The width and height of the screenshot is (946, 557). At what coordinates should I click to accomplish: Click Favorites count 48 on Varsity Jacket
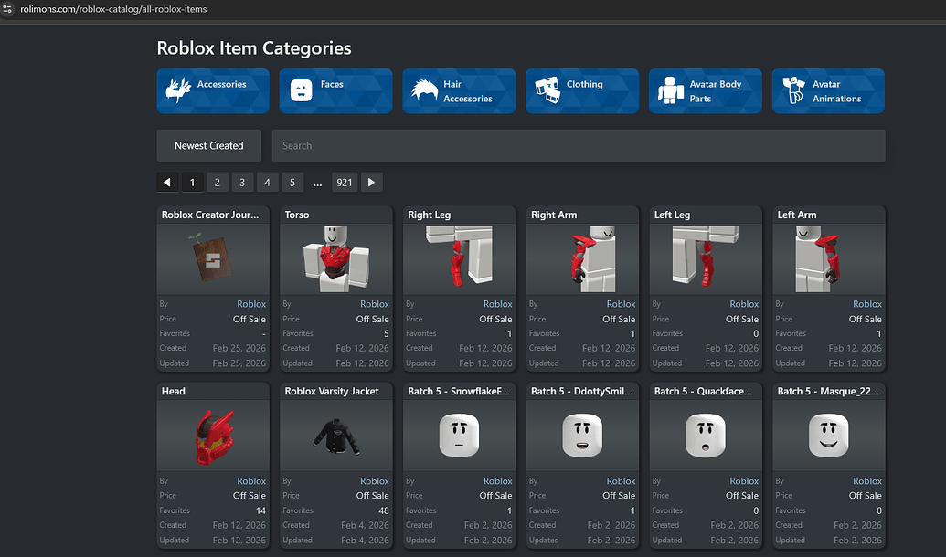pos(384,510)
